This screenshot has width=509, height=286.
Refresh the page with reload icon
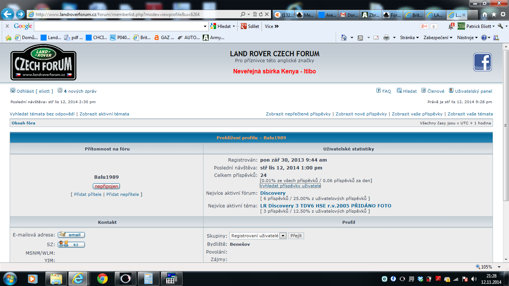pos(261,15)
